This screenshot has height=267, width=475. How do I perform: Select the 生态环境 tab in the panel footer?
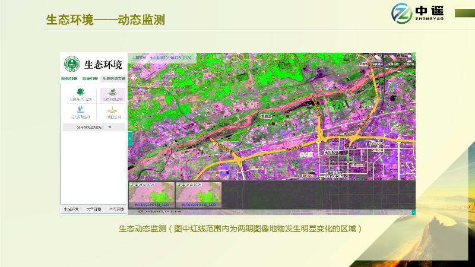click(x=116, y=209)
